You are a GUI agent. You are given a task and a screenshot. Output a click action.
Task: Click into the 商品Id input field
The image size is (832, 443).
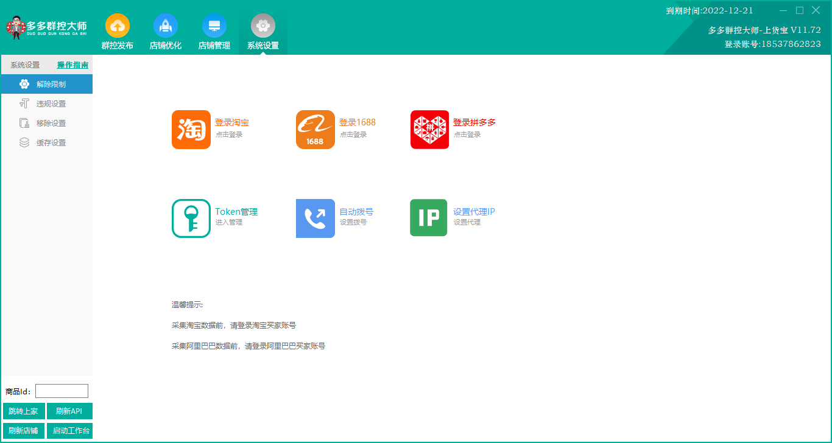tap(62, 391)
